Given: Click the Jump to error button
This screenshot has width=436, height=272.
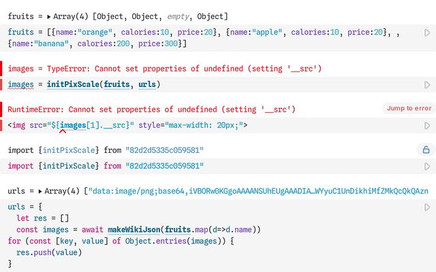Looking at the screenshot, I should click(409, 108).
